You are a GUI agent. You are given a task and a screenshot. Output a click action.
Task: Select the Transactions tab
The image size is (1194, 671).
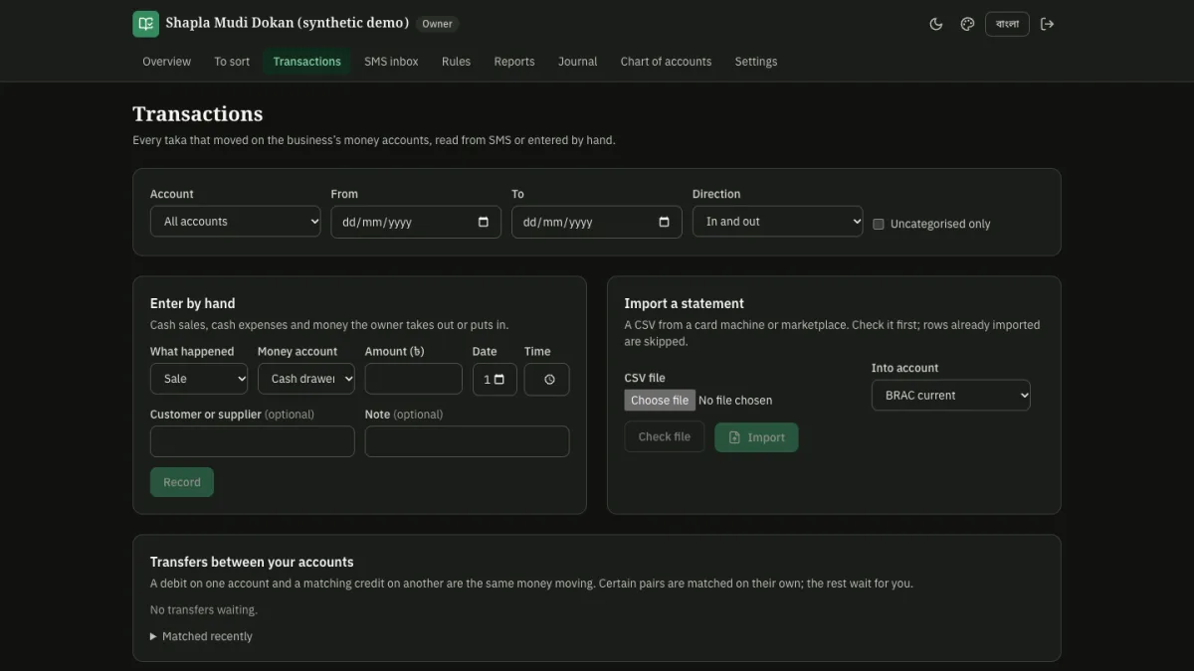[307, 62]
